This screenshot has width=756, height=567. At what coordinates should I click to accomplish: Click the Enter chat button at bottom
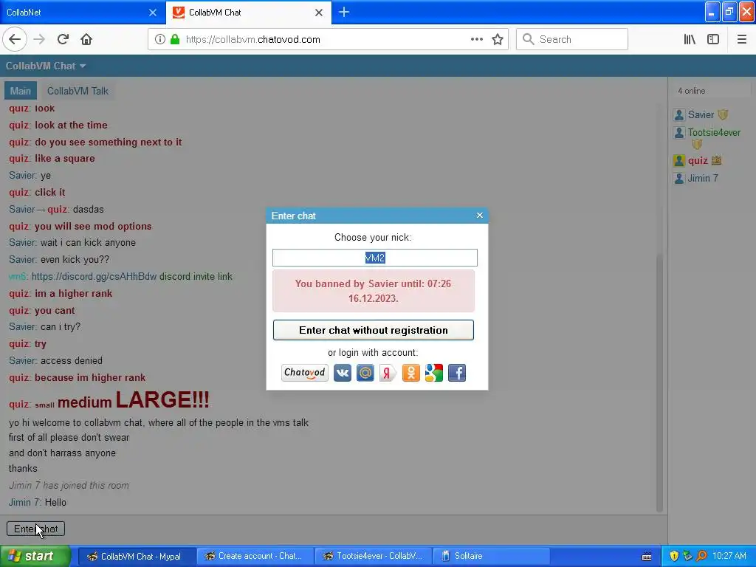tap(35, 529)
